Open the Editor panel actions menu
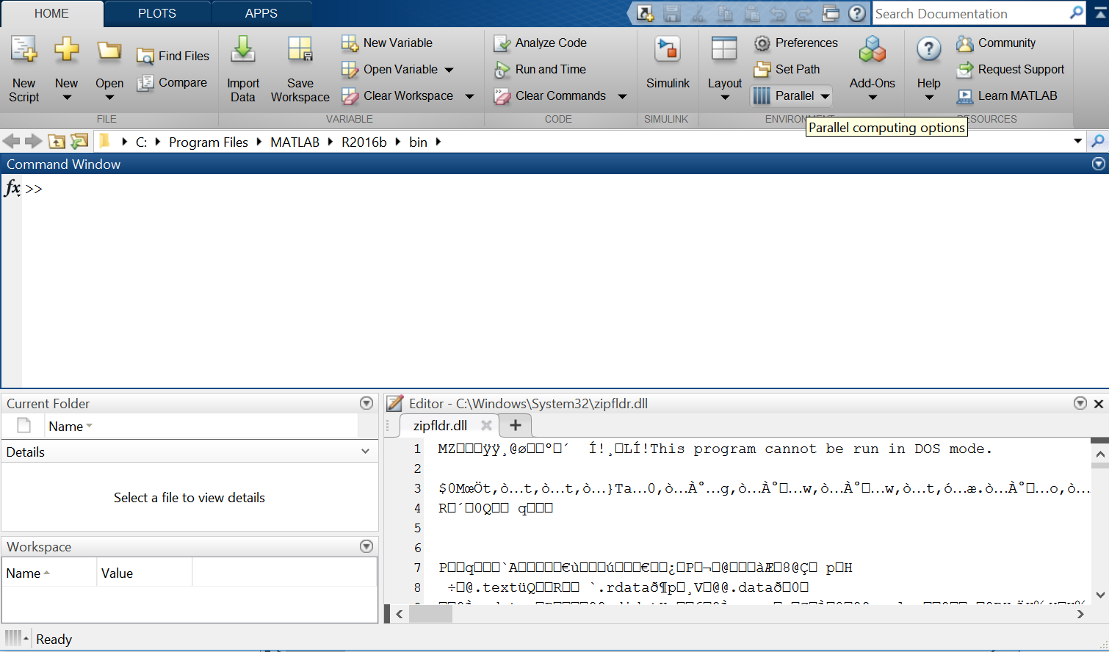1109x652 pixels. click(x=1080, y=403)
